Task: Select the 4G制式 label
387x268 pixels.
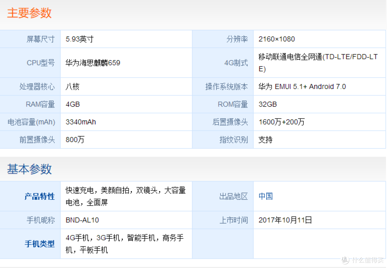Action: point(236,63)
